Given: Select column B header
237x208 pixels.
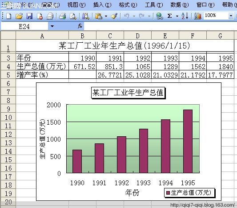Looking at the screenshot, I should click(x=82, y=36).
